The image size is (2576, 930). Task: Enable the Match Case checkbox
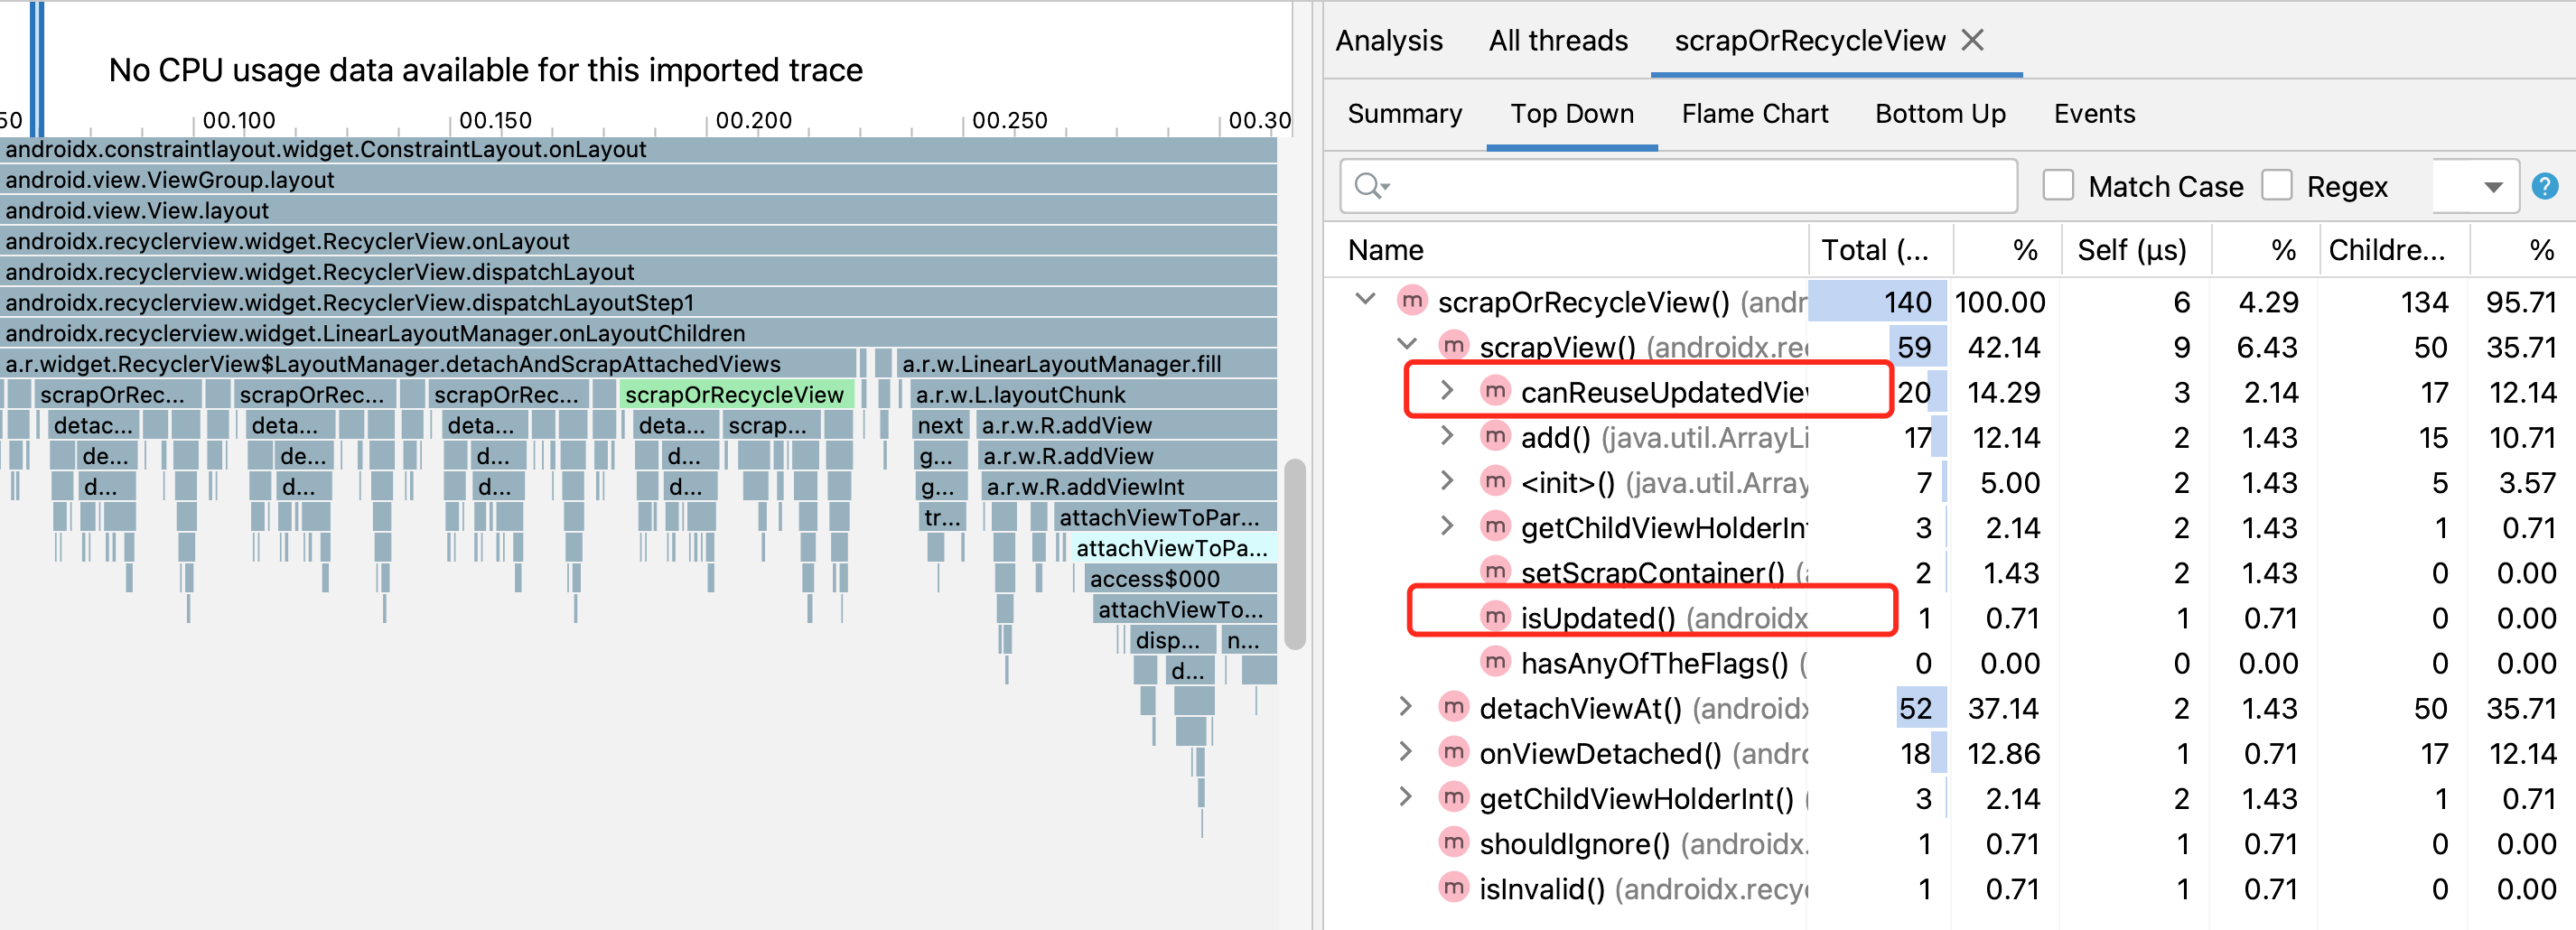point(2058,186)
